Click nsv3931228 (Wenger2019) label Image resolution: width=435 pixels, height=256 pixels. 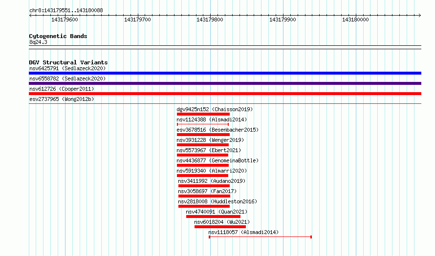(210, 140)
